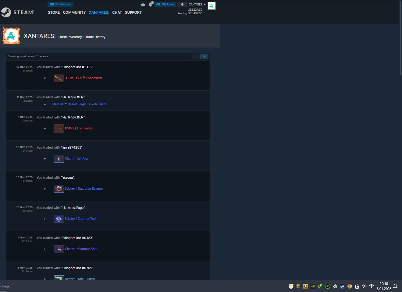Viewport: 402px width, 292px height.
Task: Click the large XANTARES profile avatar
Action: pyautogui.click(x=11, y=36)
